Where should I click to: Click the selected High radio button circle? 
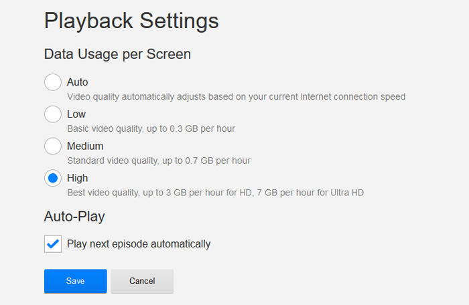(53, 178)
